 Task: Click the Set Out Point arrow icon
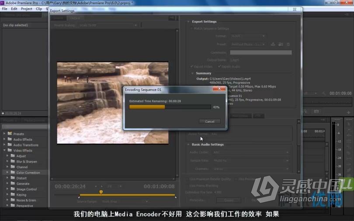click(x=101, y=186)
